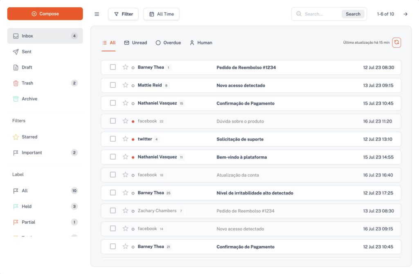Star the Mattie Reid email
This screenshot has height=274, width=419.
pyautogui.click(x=125, y=85)
